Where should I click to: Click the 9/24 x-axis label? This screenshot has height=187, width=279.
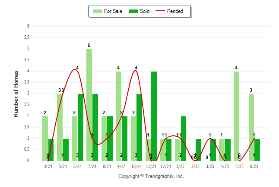(121, 166)
